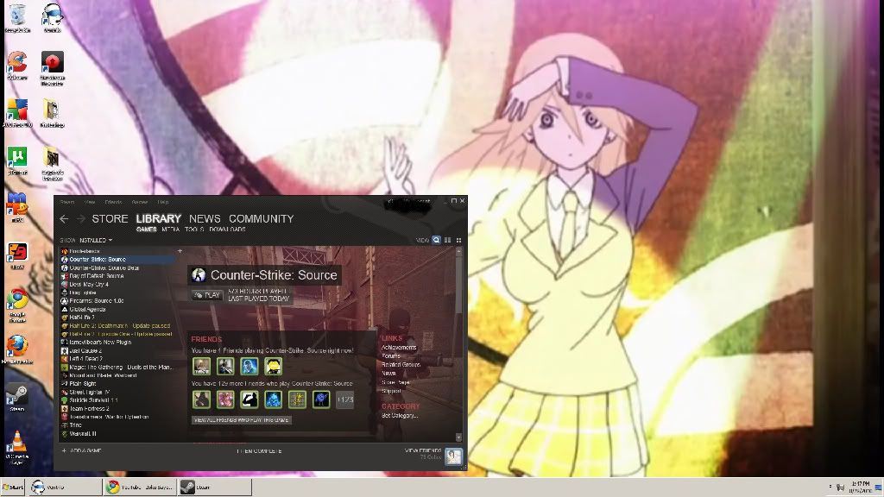Expand the SHOW Installed filter dropdown
This screenshot has width=884, height=497.
click(x=95, y=240)
